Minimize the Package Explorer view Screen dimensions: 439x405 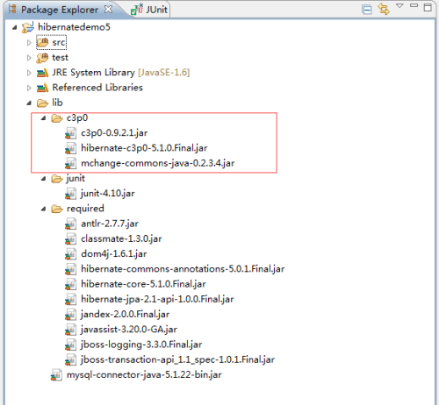point(414,5)
